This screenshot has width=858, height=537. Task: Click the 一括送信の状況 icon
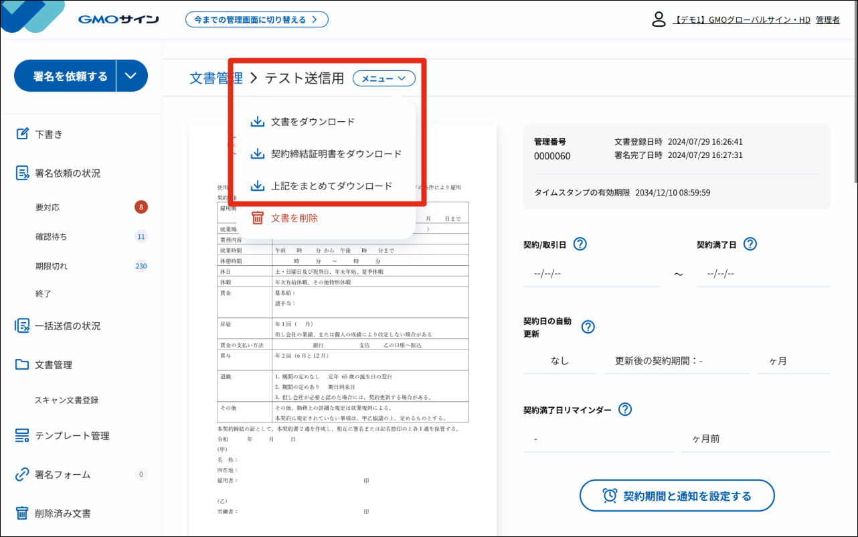click(x=22, y=326)
